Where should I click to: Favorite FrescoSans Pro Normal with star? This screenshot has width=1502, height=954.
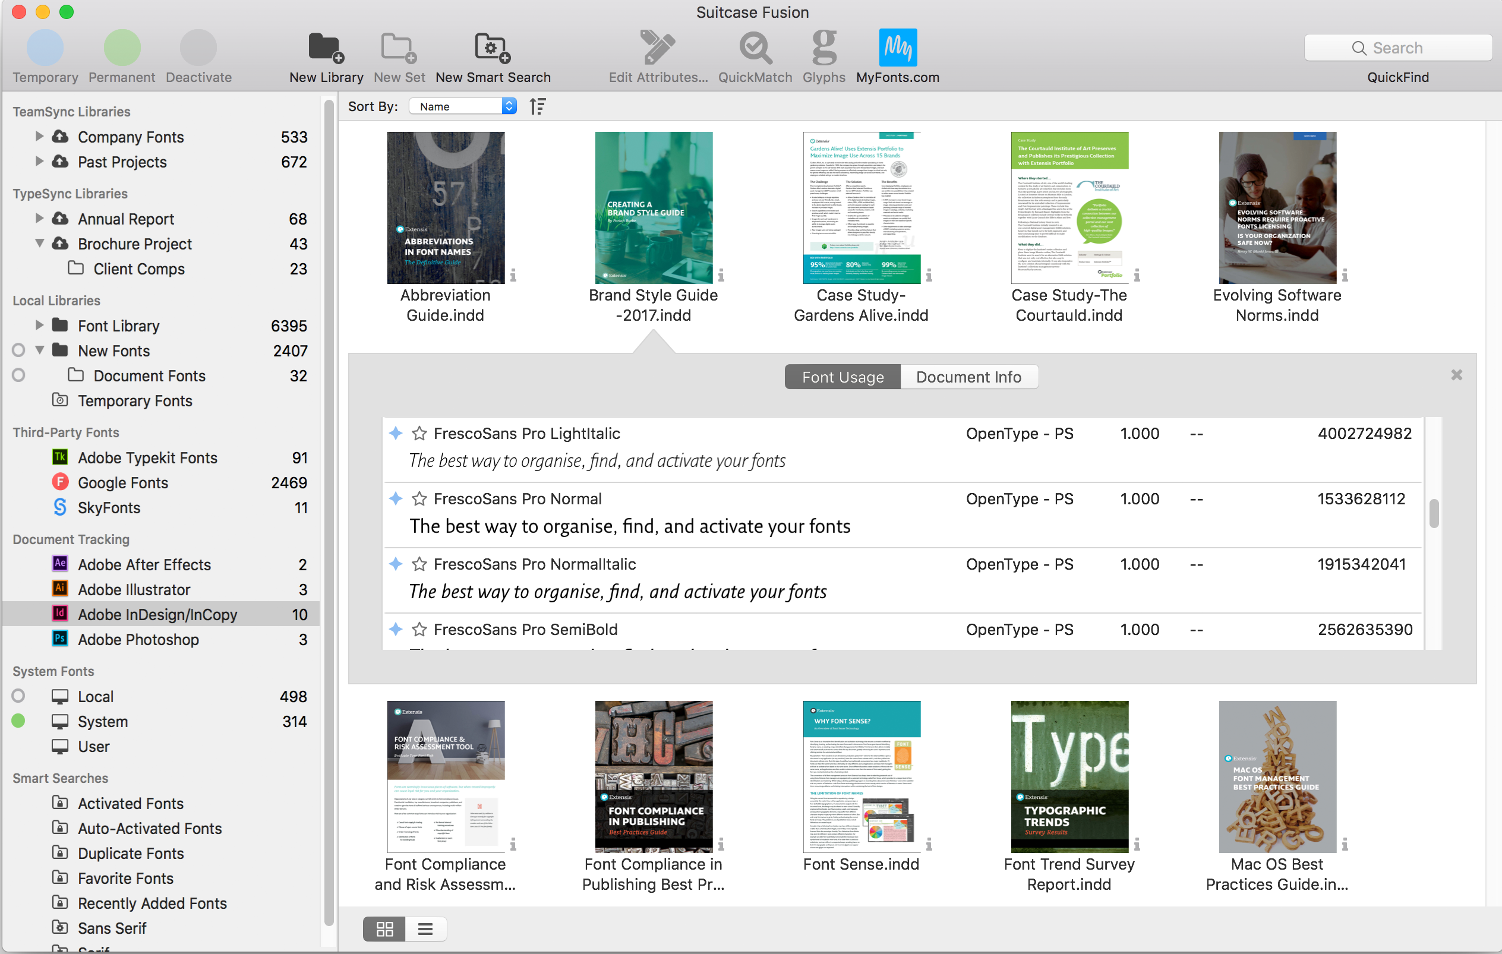point(419,499)
